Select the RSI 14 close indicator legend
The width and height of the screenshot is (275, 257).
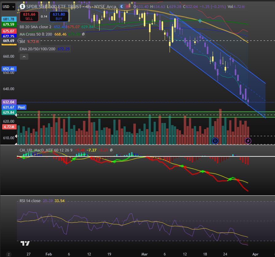(30, 201)
